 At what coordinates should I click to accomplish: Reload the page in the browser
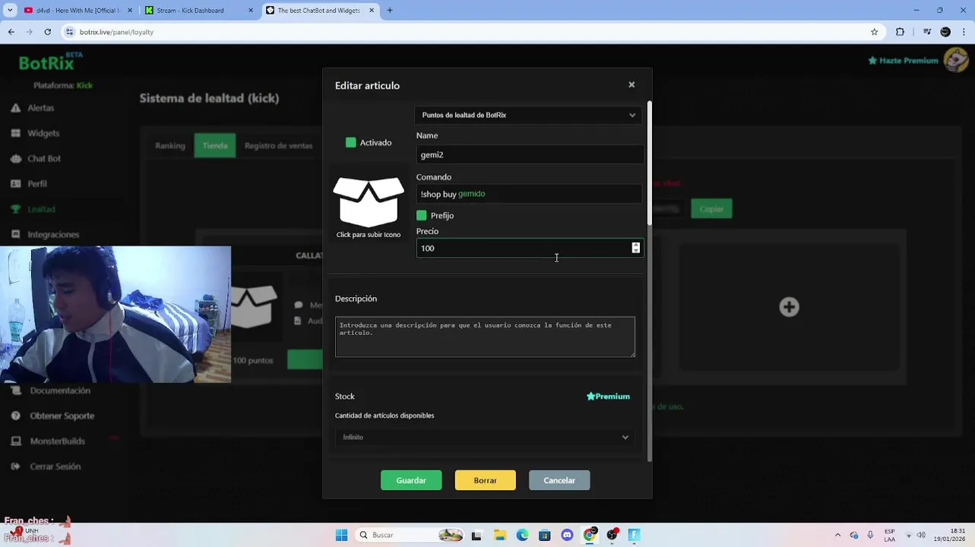(x=48, y=32)
